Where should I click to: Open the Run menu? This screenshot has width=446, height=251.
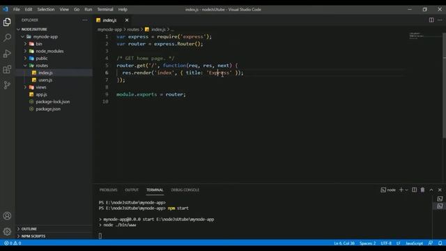(89, 9)
